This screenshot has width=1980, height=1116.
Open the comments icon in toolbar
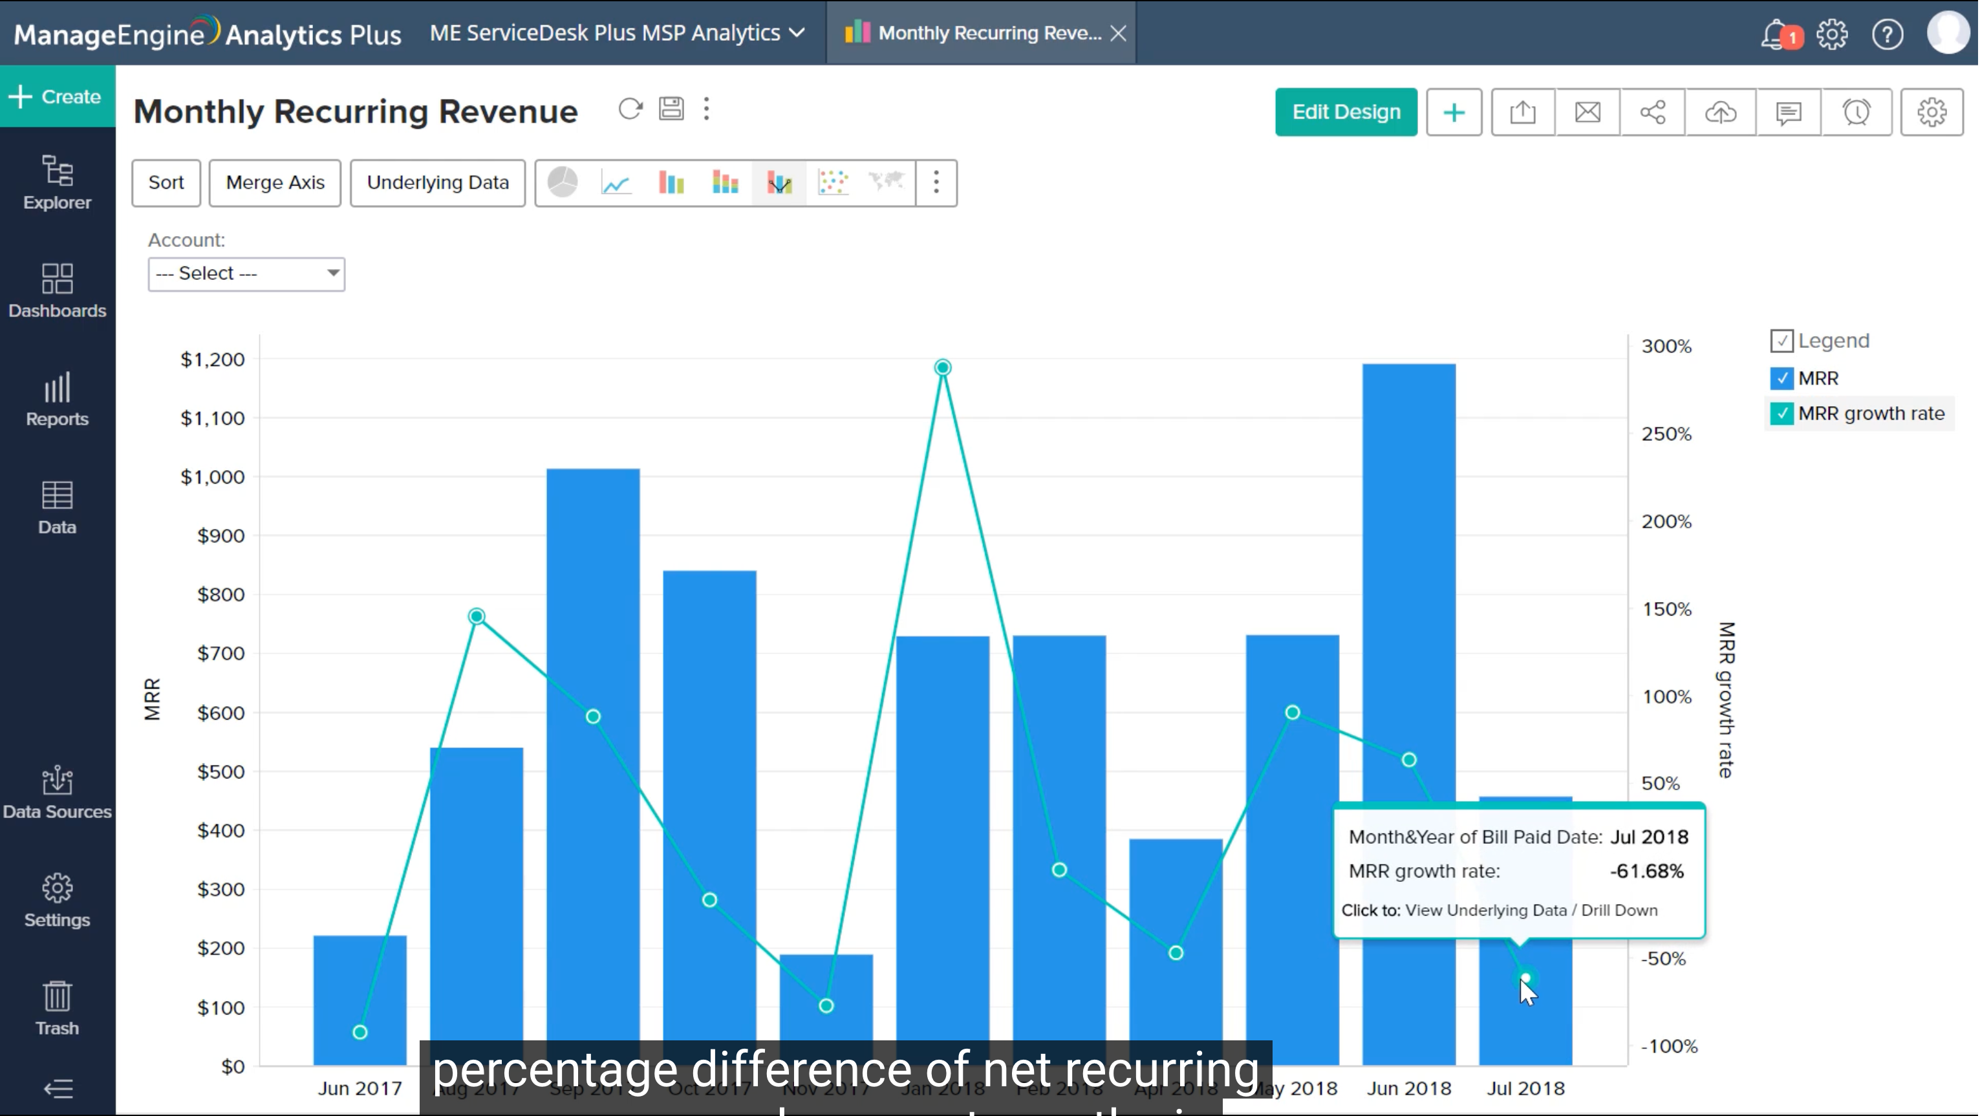pos(1788,113)
